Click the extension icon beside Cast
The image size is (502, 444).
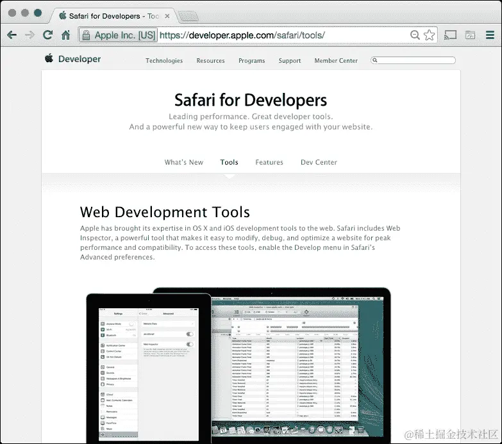pos(470,35)
